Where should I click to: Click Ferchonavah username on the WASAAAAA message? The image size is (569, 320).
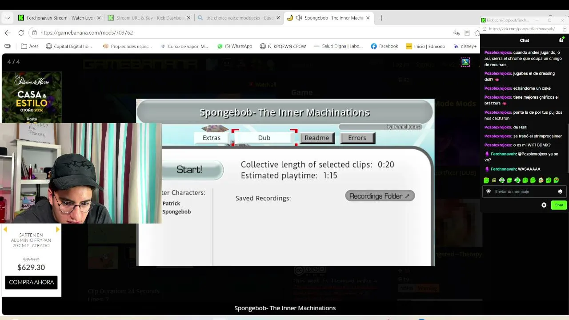tap(503, 169)
